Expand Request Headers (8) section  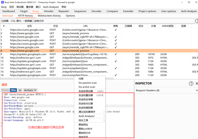coord(166,90)
